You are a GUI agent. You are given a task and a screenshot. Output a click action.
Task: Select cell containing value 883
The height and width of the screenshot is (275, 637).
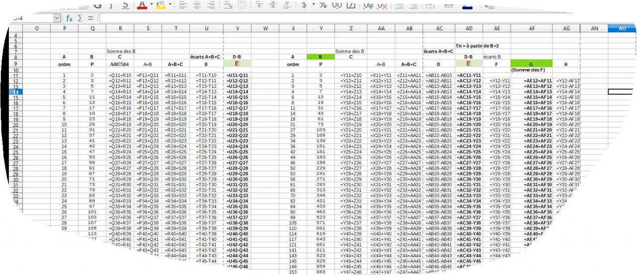point(321,272)
